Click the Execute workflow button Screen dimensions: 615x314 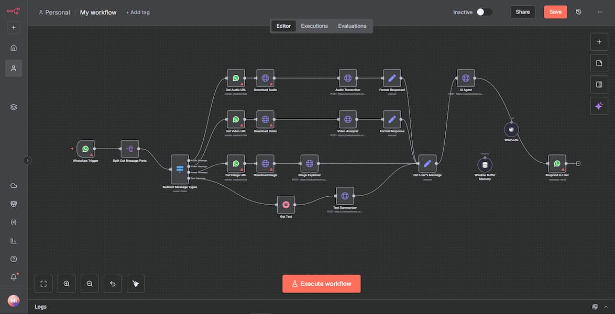tap(321, 284)
